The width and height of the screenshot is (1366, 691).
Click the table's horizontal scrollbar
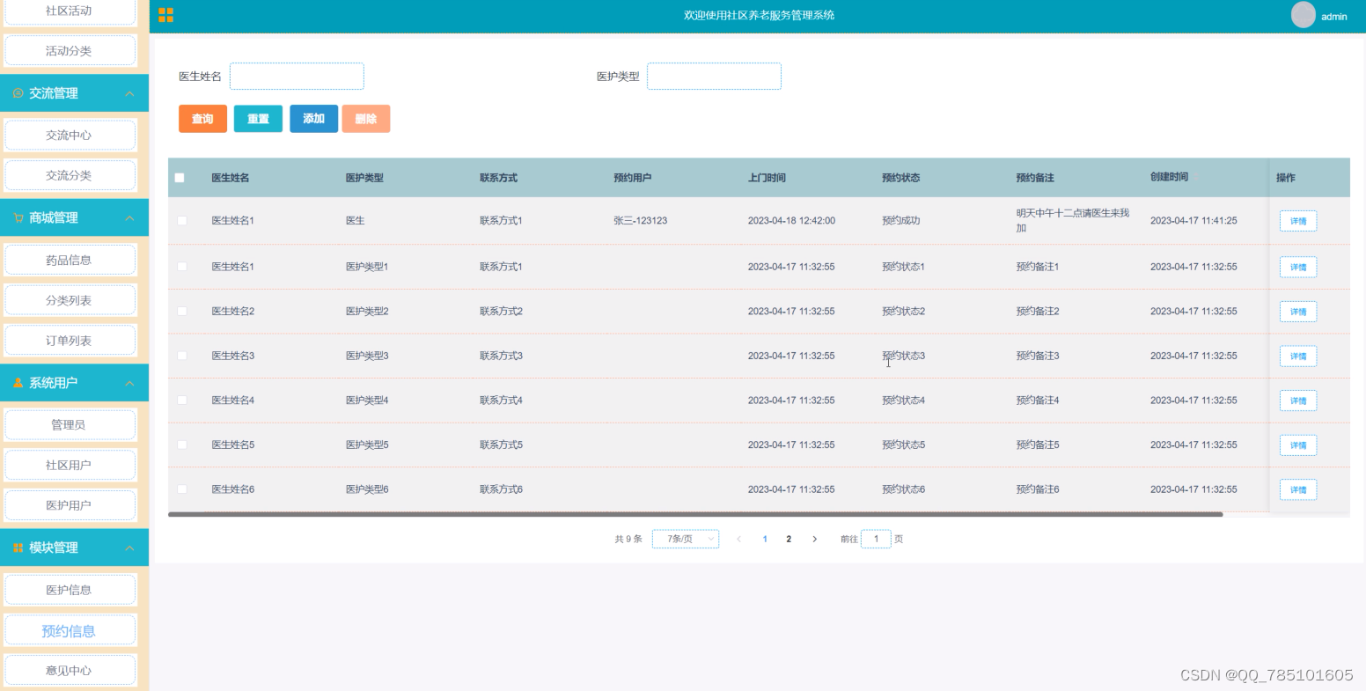695,514
